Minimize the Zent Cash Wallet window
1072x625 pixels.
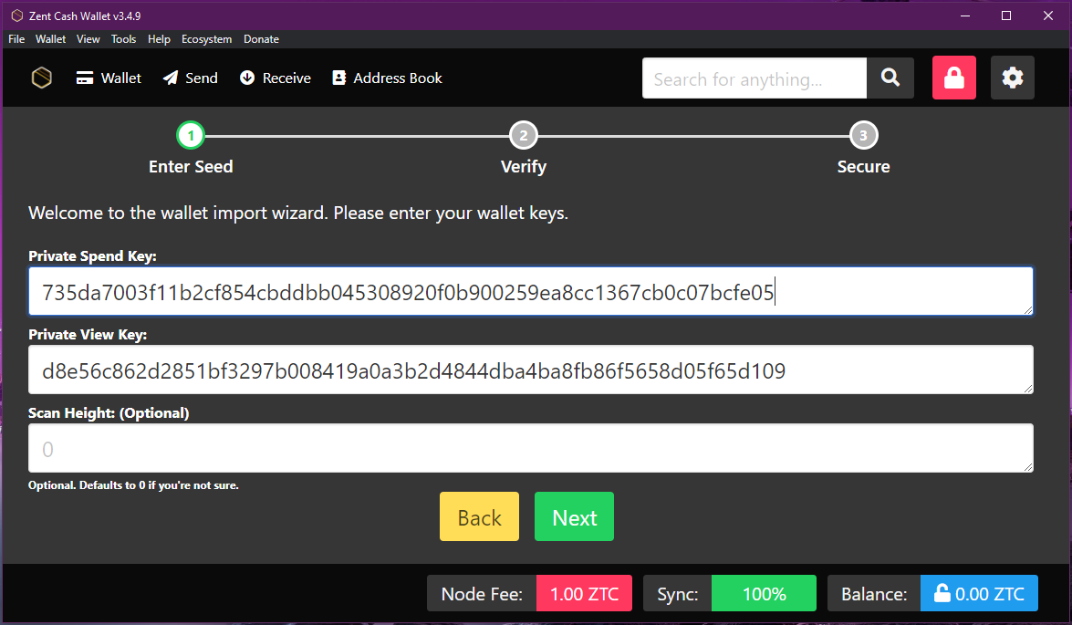(x=965, y=15)
